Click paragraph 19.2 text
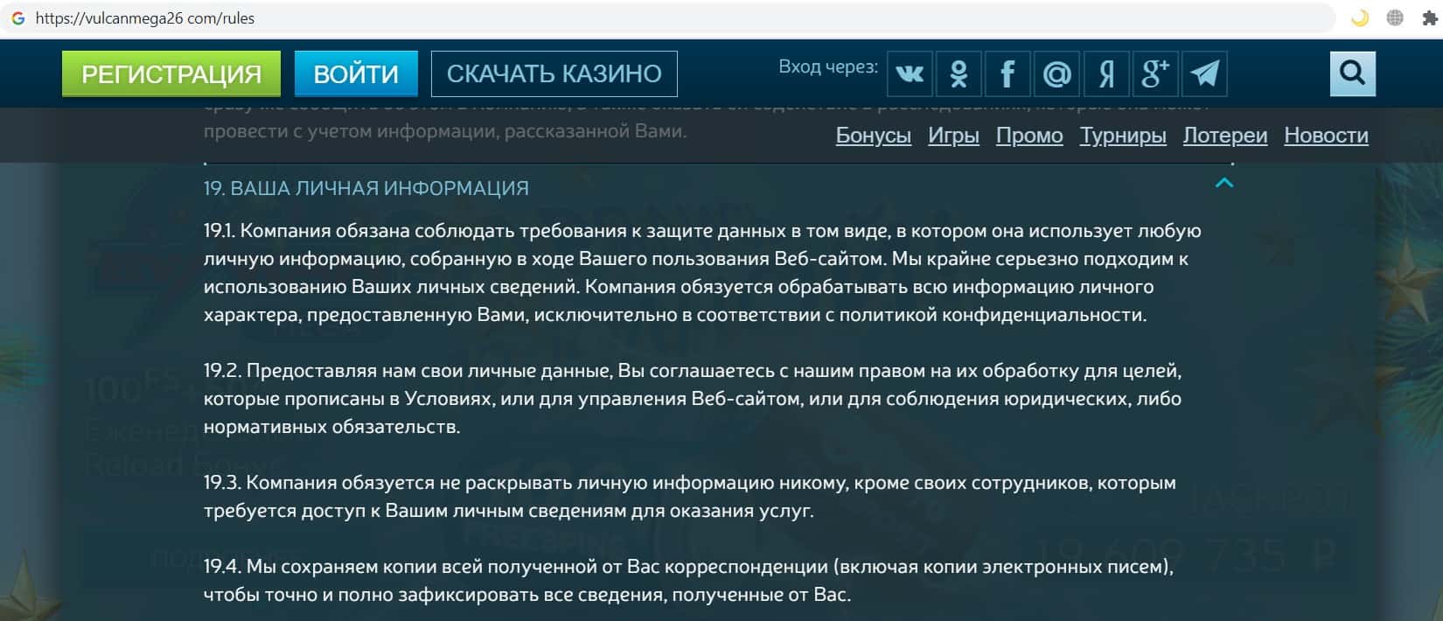1443x621 pixels. click(x=693, y=399)
